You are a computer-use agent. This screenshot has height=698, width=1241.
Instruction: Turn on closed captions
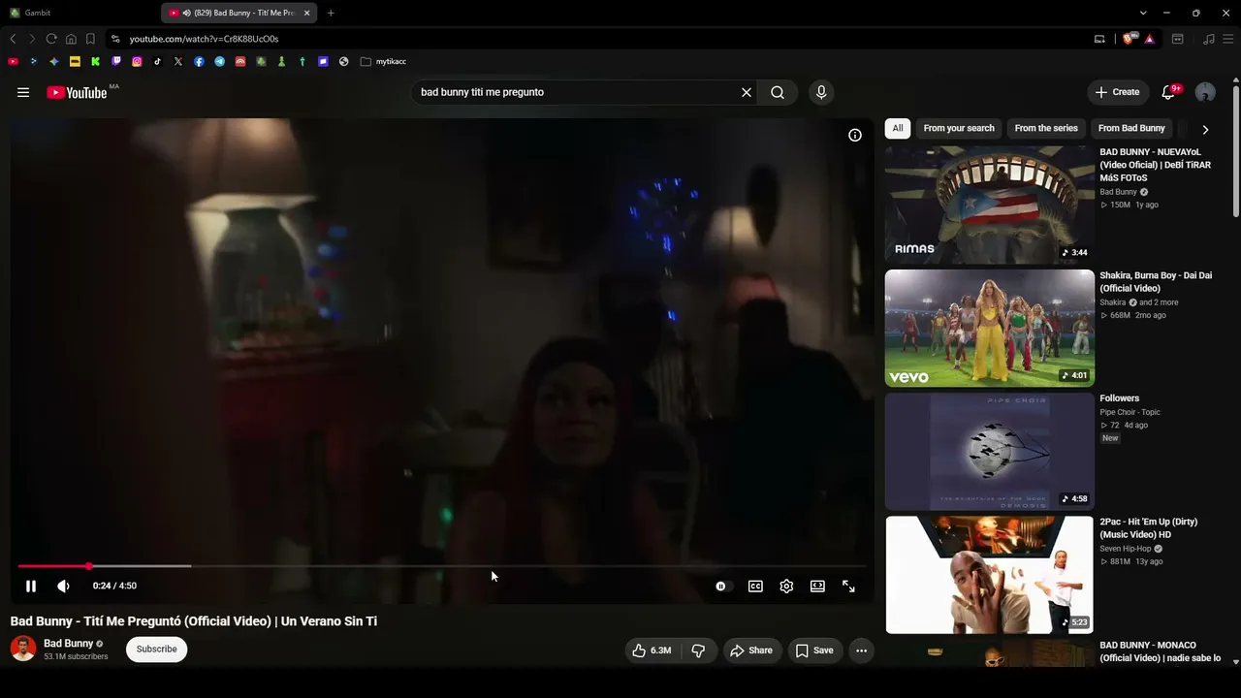coord(755,586)
